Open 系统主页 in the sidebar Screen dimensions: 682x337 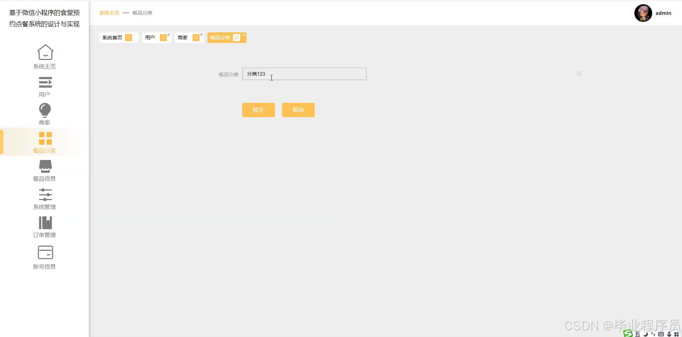click(x=44, y=57)
